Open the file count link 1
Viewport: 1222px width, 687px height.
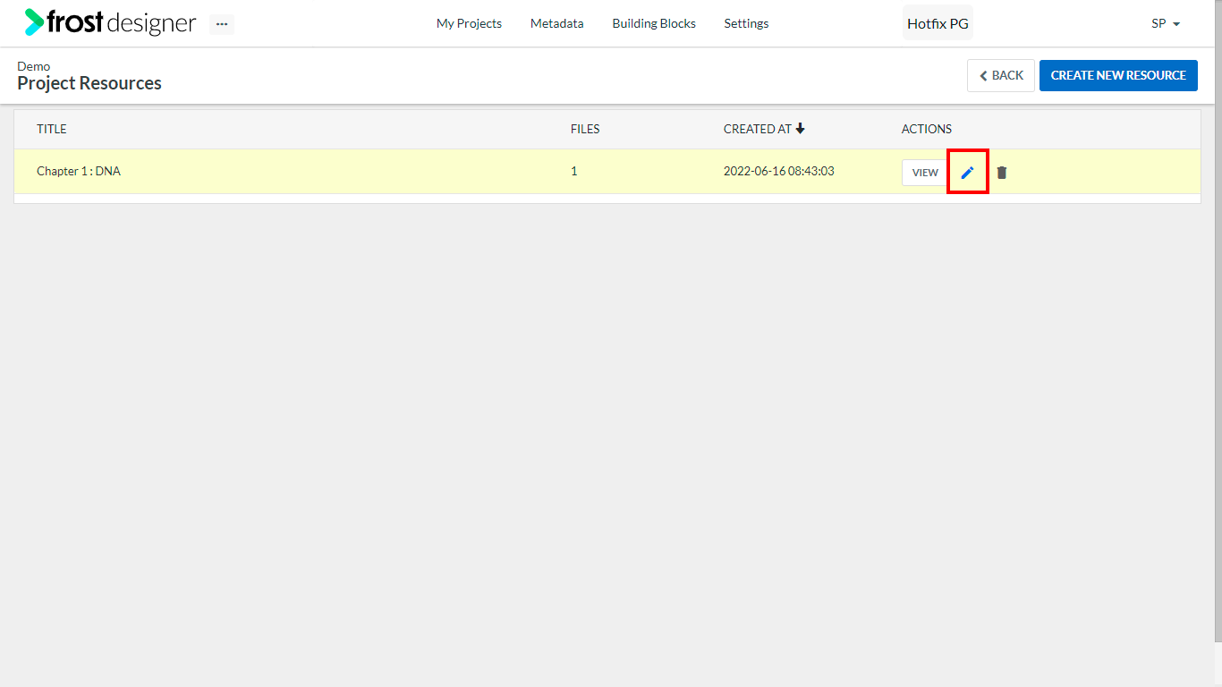(x=574, y=171)
